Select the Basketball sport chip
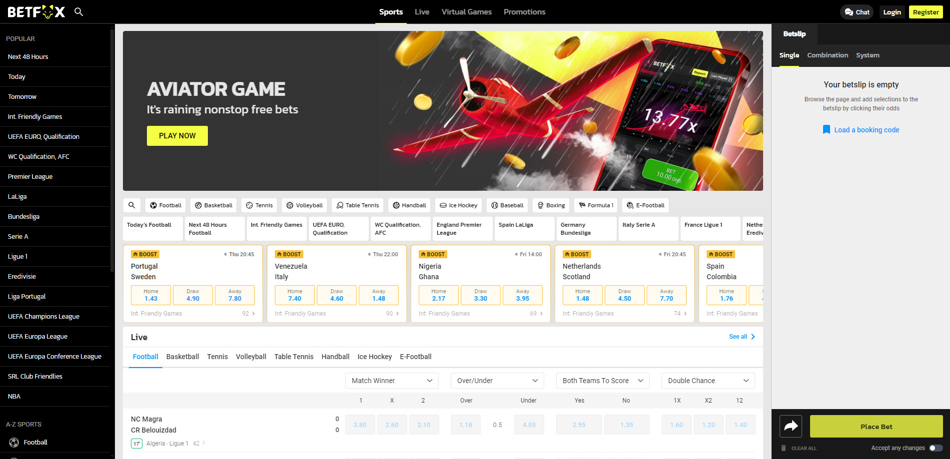This screenshot has width=950, height=459. pos(213,205)
